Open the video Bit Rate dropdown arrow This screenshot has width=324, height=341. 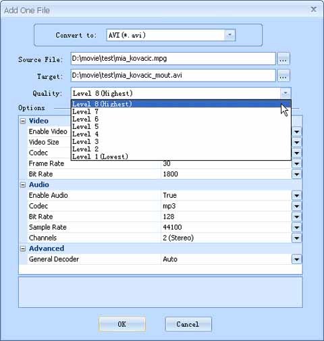click(x=296, y=174)
